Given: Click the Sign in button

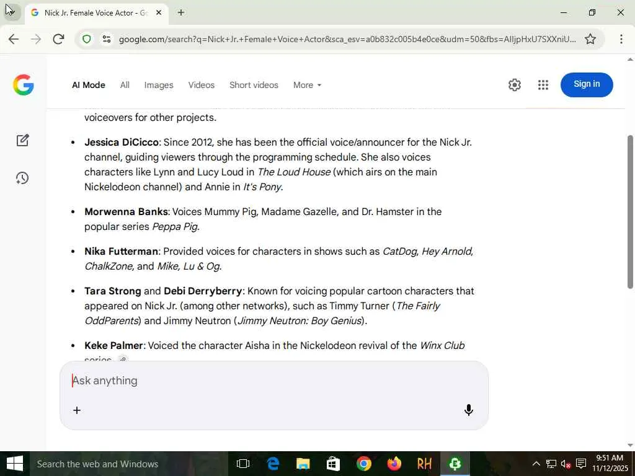Looking at the screenshot, I should (x=587, y=84).
